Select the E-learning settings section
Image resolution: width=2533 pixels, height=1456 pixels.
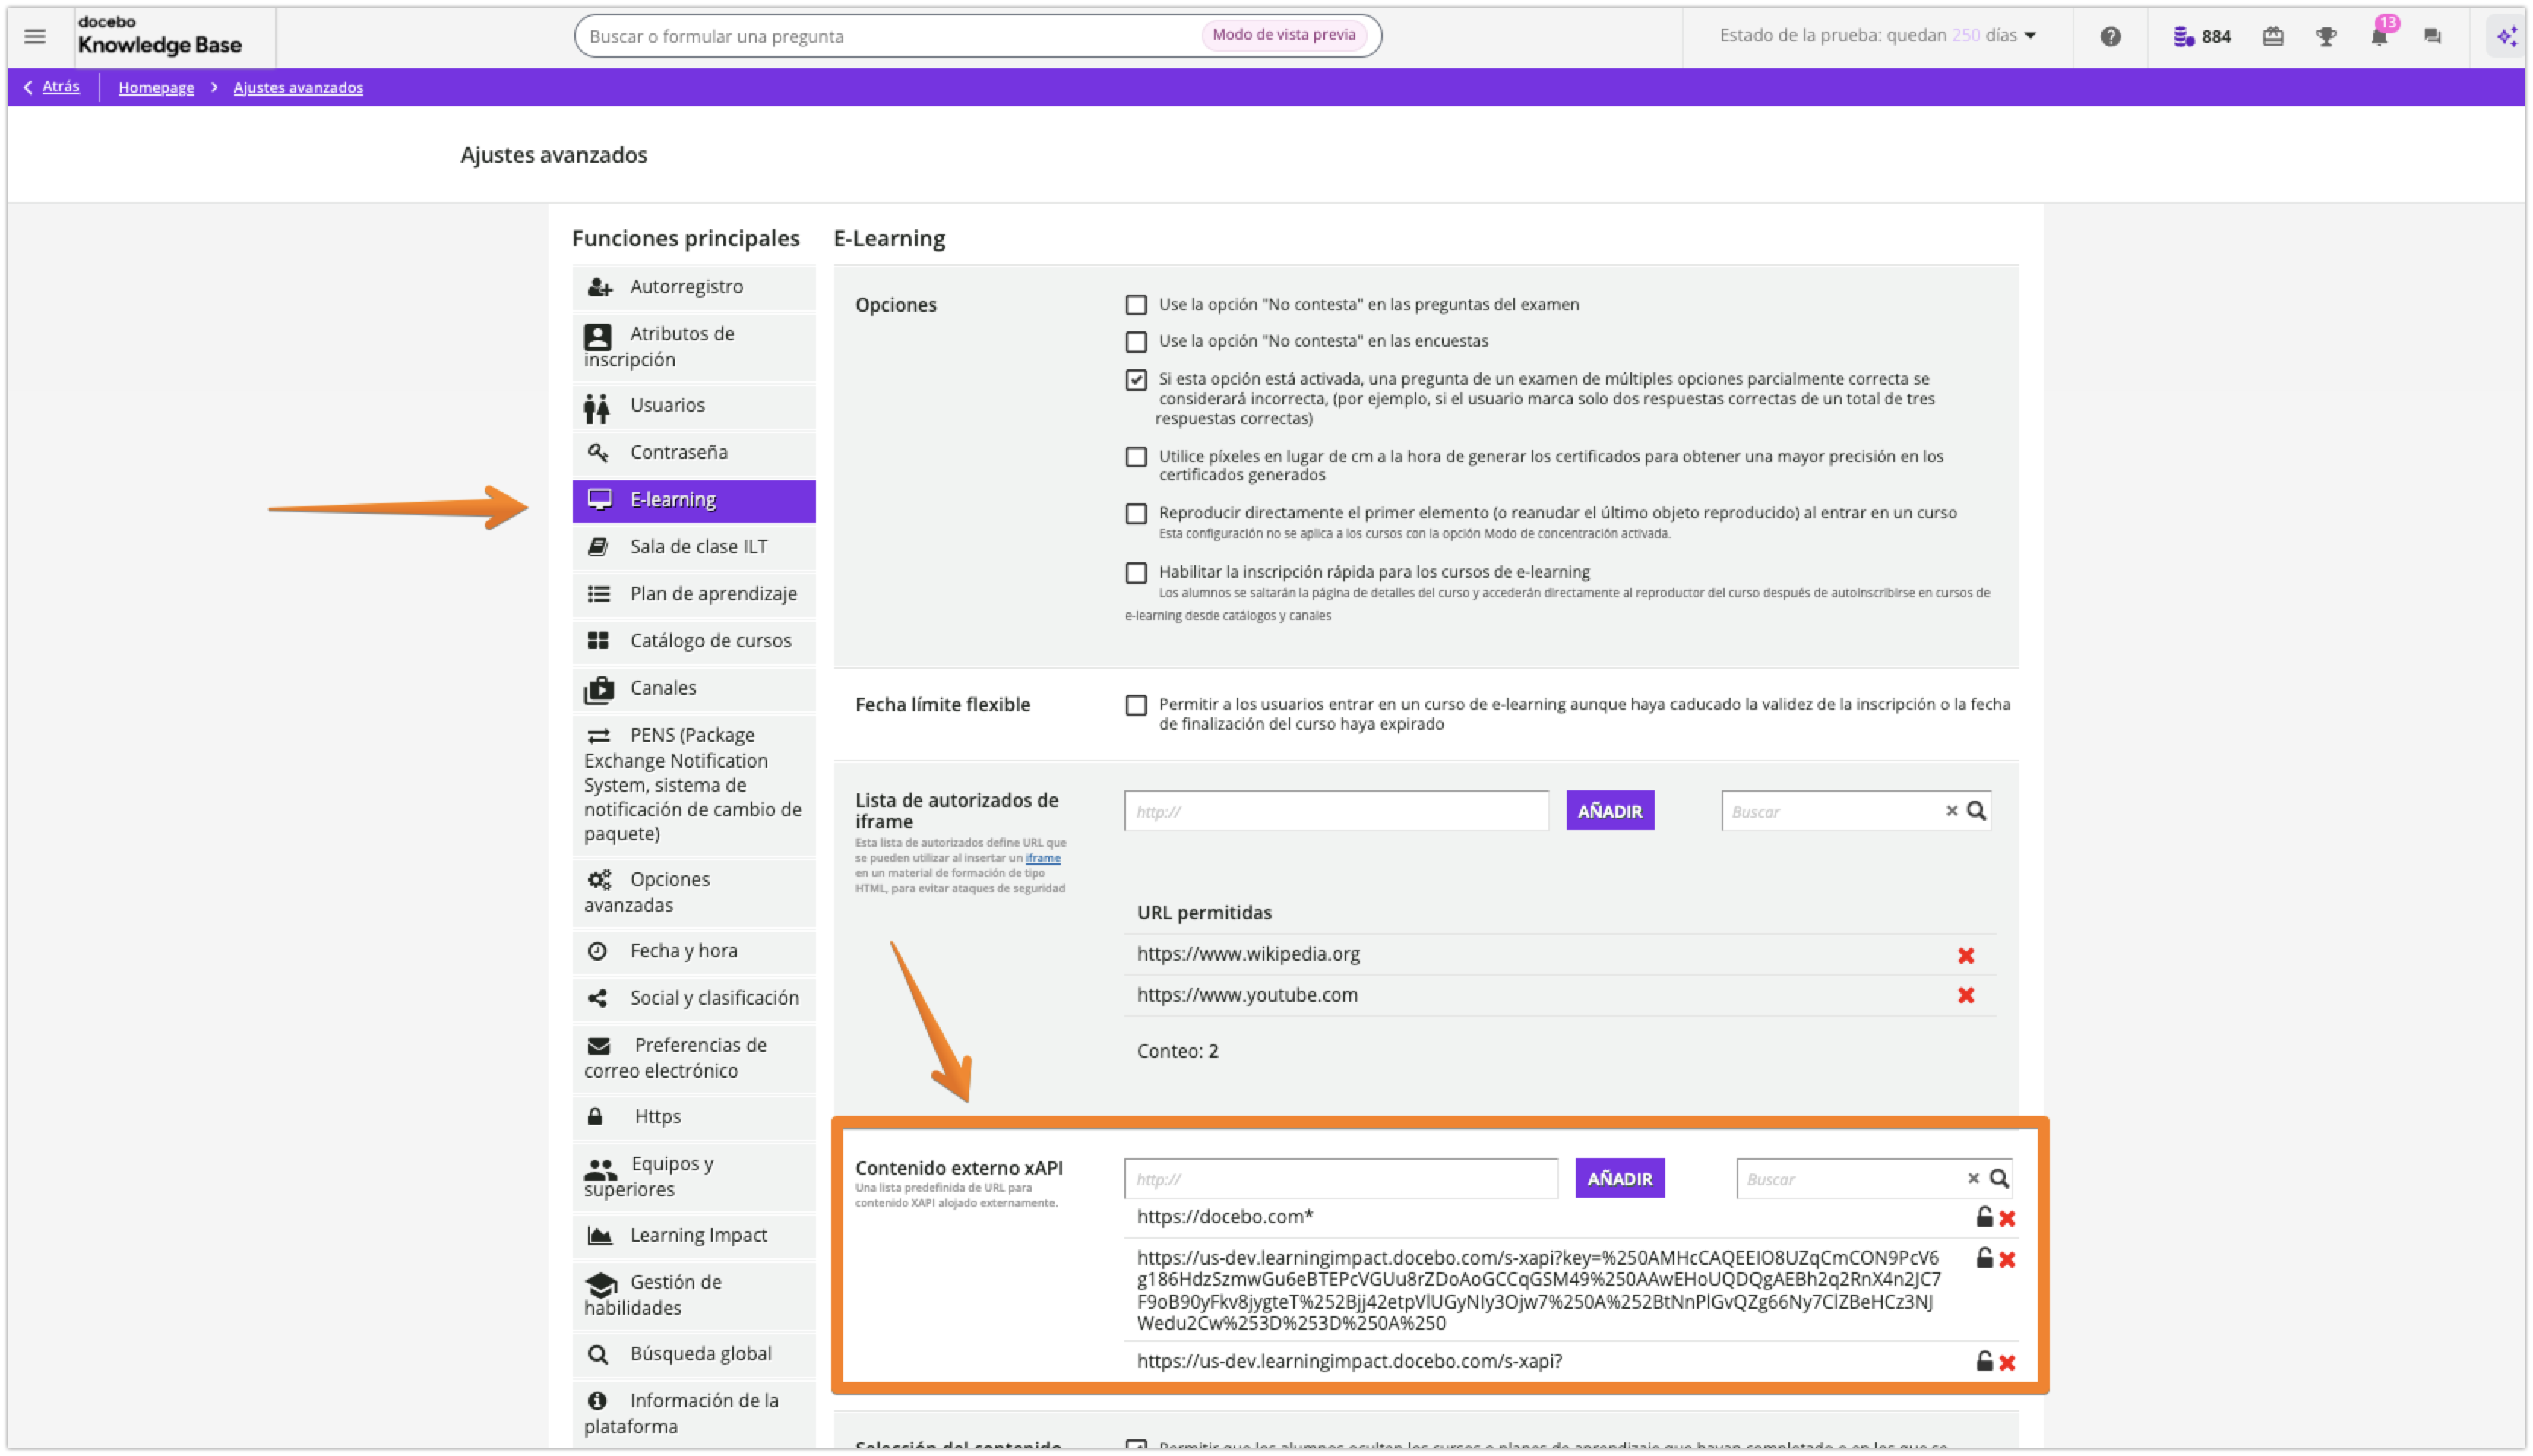pyautogui.click(x=694, y=500)
